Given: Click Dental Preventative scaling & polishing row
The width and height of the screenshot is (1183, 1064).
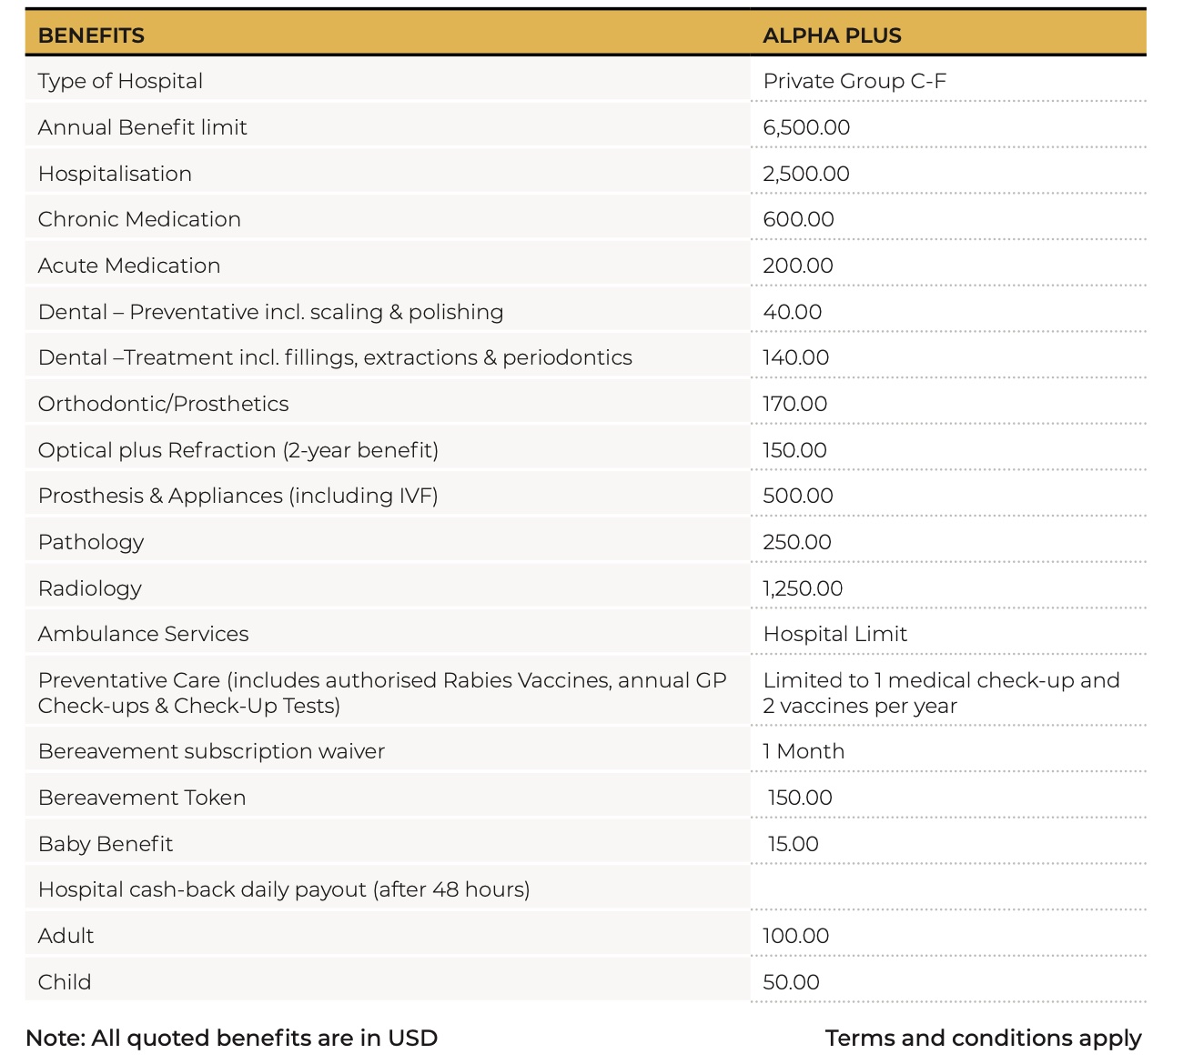Looking at the screenshot, I should [270, 312].
